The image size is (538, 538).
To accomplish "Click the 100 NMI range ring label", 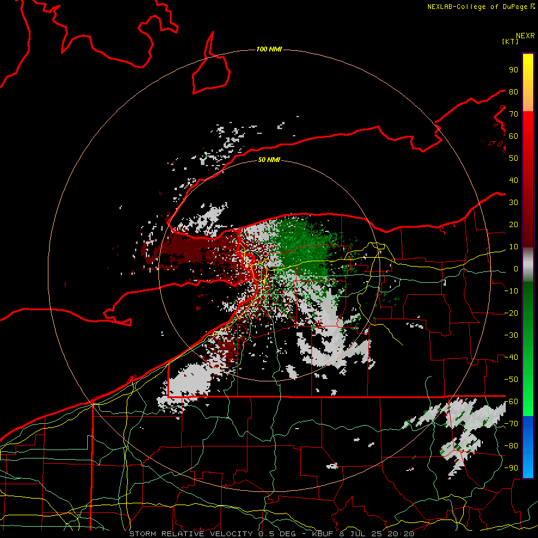I will [269, 50].
